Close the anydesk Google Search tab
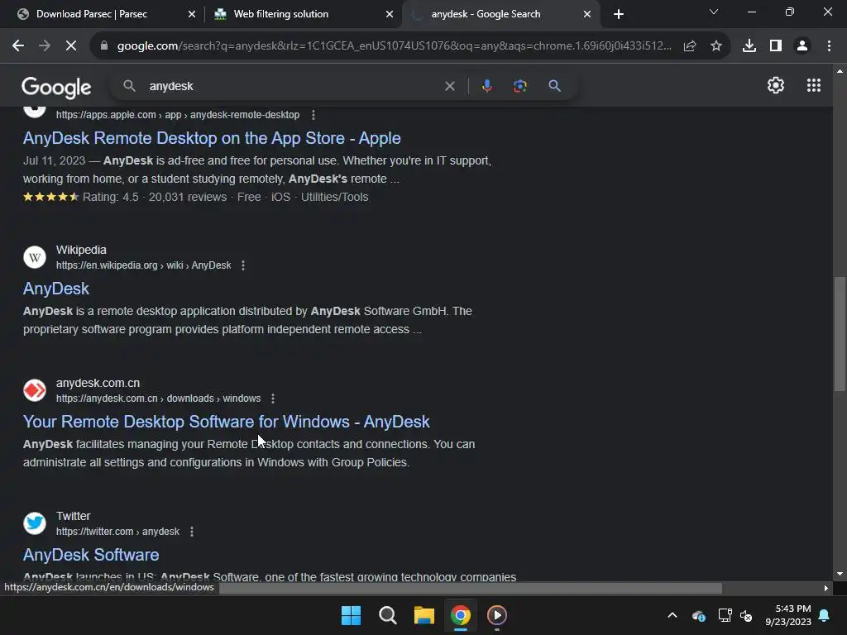The height and width of the screenshot is (635, 847). (x=587, y=14)
